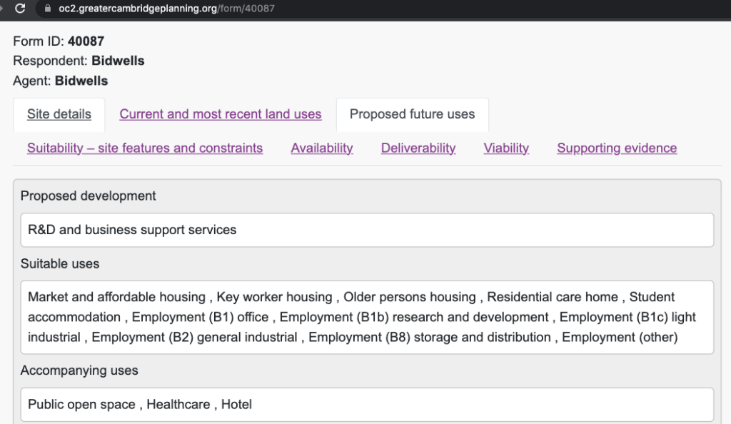Go to the Availability section
731x424 pixels.
(x=322, y=148)
